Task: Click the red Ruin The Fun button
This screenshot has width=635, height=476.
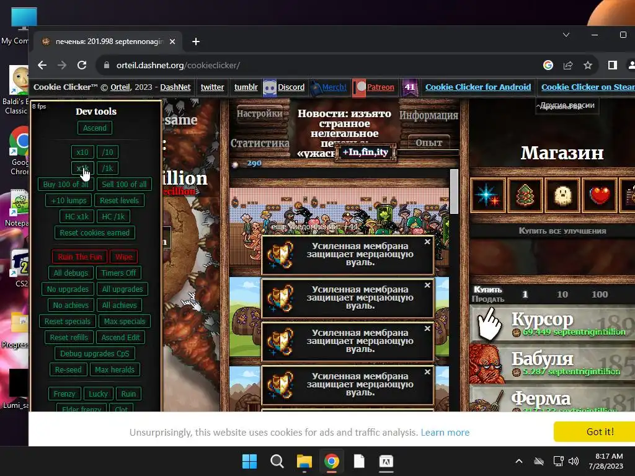Action: [x=80, y=257]
